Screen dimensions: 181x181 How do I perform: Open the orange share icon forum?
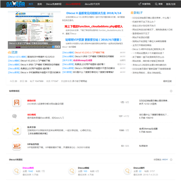click(17, 131)
